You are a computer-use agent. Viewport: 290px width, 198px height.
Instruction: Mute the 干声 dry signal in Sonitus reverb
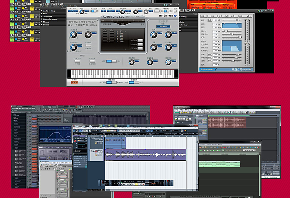209,55
